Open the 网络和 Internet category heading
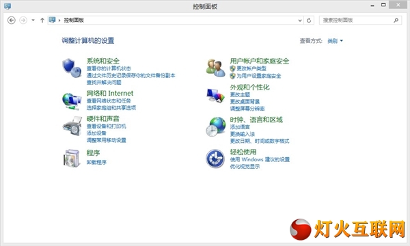The width and height of the screenshot is (410, 246). click(110, 94)
